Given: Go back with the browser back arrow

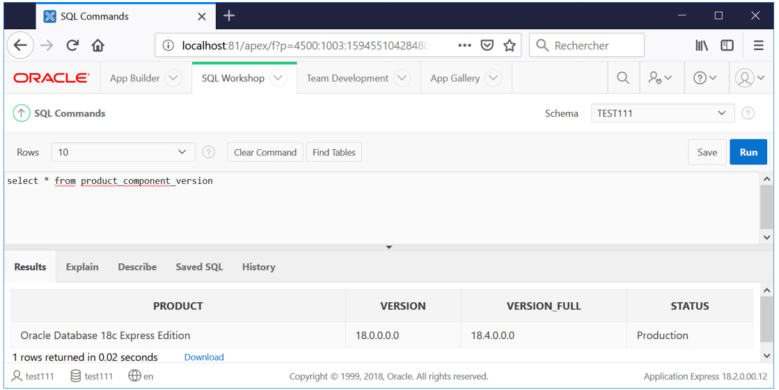Looking at the screenshot, I should click(20, 46).
